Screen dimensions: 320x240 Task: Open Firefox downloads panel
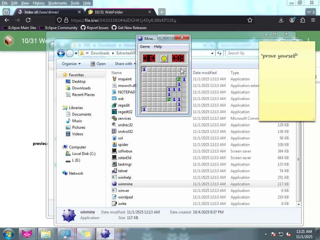(281, 20)
